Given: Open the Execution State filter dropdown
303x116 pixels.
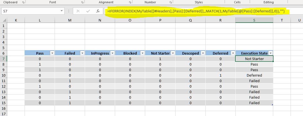Looking at the screenshot, I should 270,53.
